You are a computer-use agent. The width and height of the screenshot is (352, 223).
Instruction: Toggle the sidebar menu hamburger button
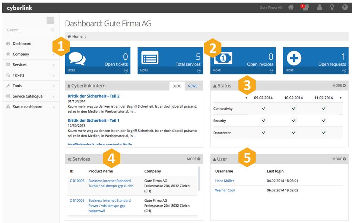pyautogui.click(x=50, y=20)
